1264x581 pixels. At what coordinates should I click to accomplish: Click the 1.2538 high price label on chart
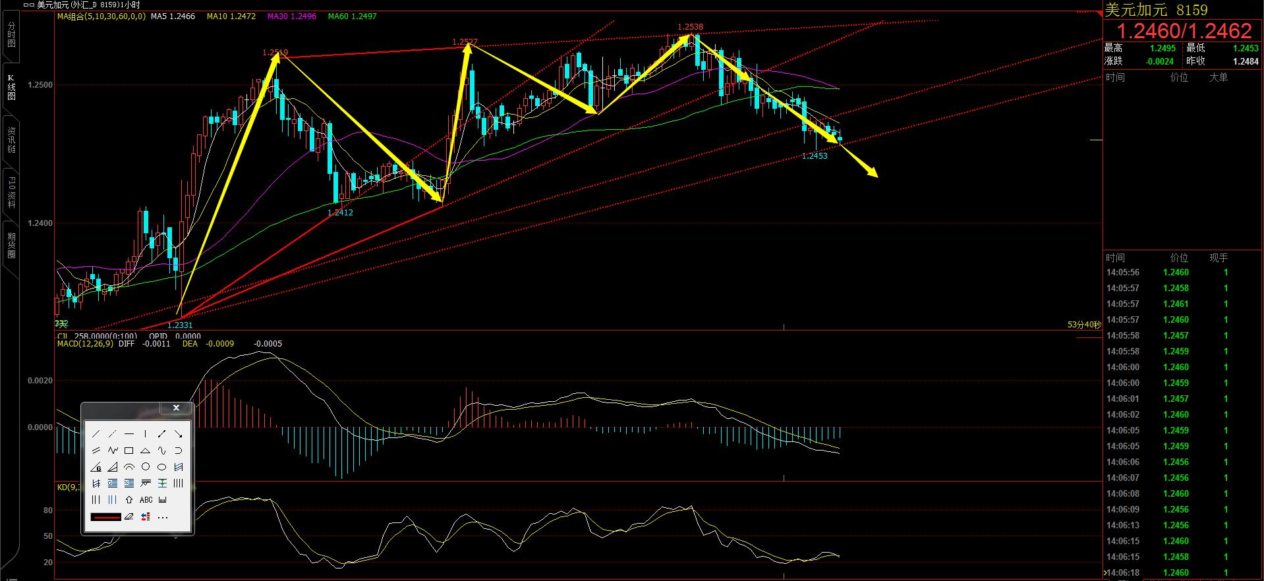(x=690, y=27)
